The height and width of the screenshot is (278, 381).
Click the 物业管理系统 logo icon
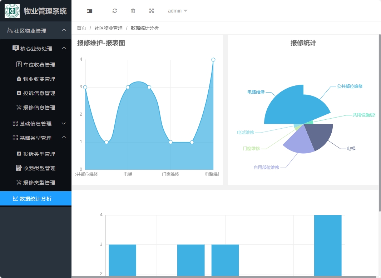[x=12, y=11]
